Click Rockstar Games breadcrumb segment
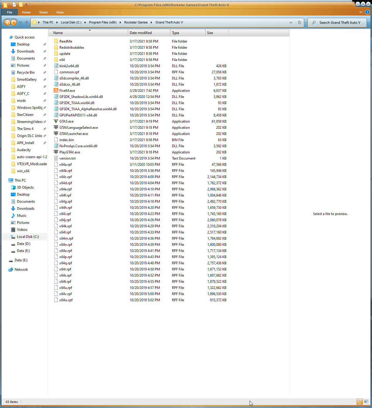Viewport: 372px width, 408px height. point(136,23)
